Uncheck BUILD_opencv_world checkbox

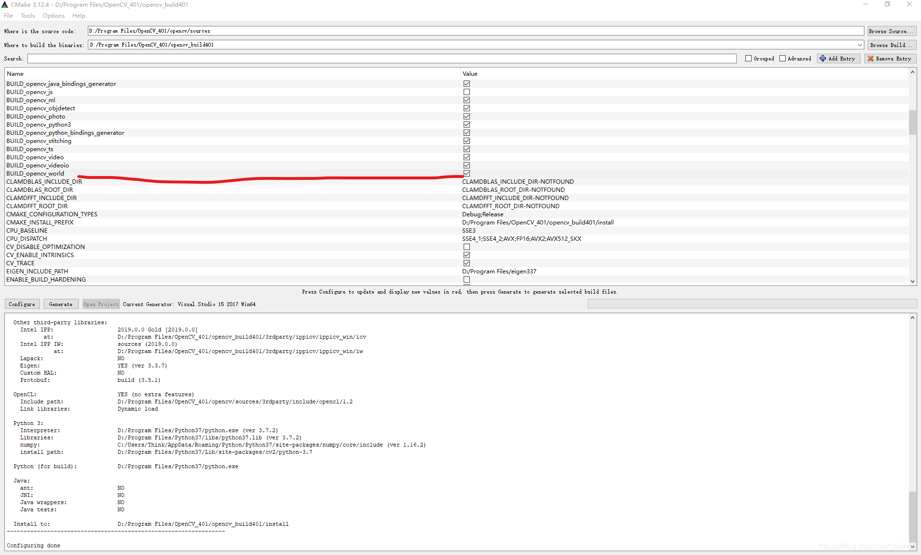coord(466,174)
